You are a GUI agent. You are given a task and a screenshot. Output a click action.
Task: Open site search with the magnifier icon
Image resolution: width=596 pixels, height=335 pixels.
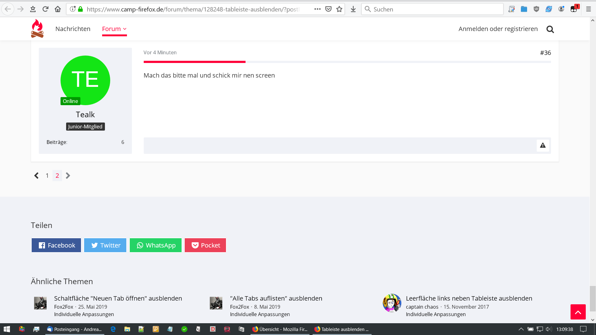click(550, 29)
